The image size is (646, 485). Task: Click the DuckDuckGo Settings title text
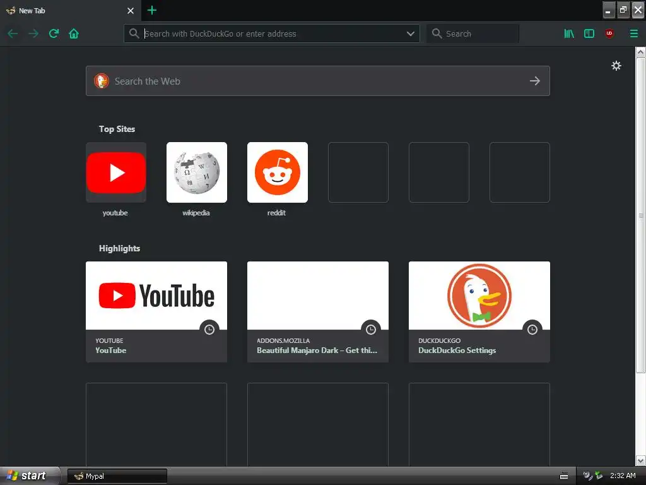point(457,350)
